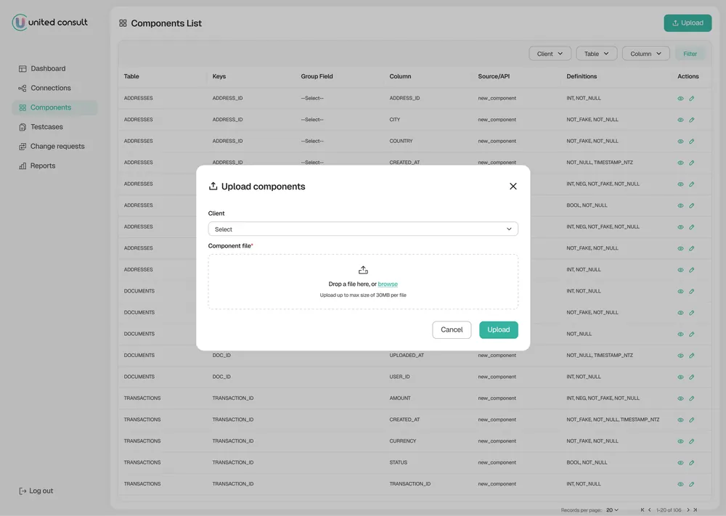The width and height of the screenshot is (726, 516).
Task: Open the --Select-- group field in CITY row
Action: click(312, 120)
